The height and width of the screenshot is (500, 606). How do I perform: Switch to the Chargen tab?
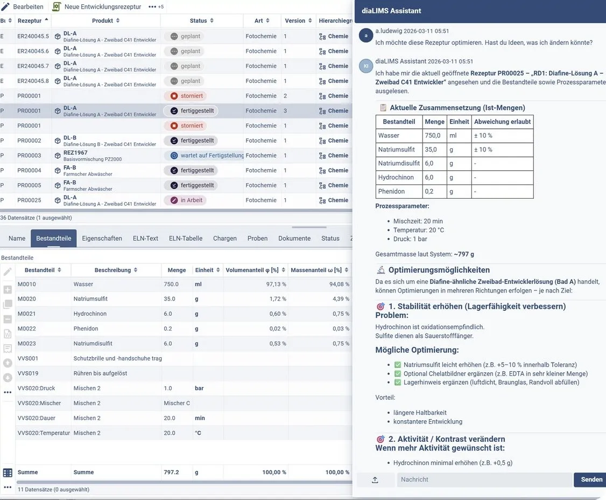click(x=225, y=238)
